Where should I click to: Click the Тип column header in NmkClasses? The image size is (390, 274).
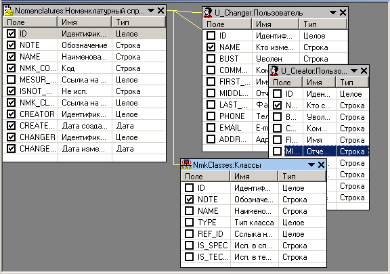pos(302,177)
